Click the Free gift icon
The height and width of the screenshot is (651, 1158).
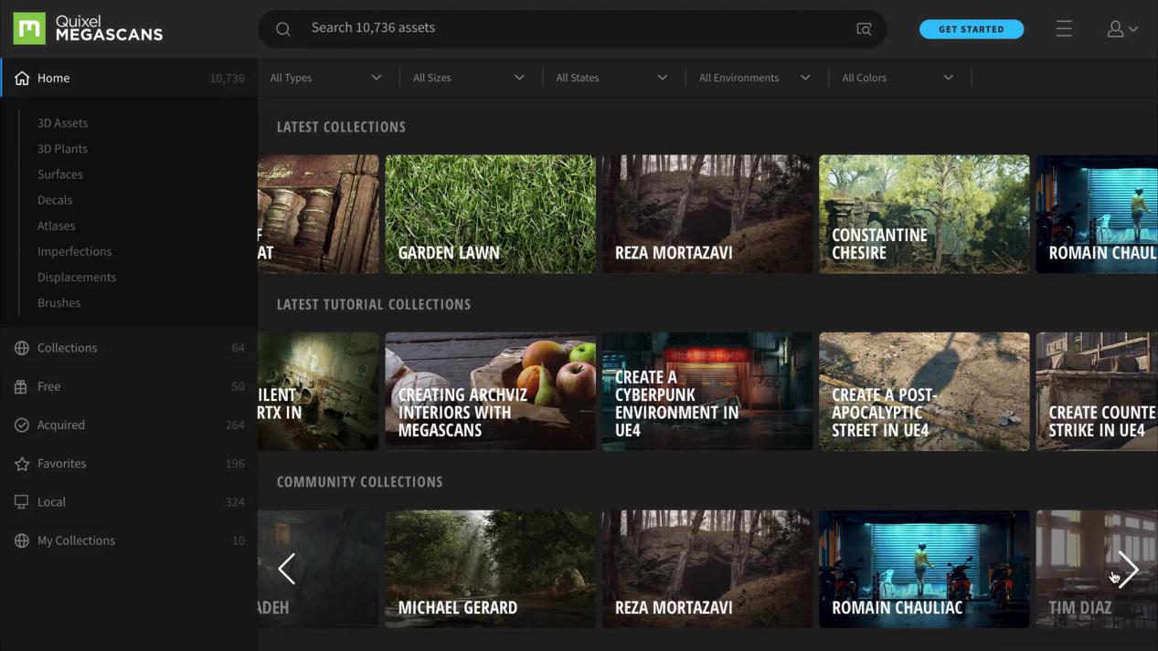(22, 387)
